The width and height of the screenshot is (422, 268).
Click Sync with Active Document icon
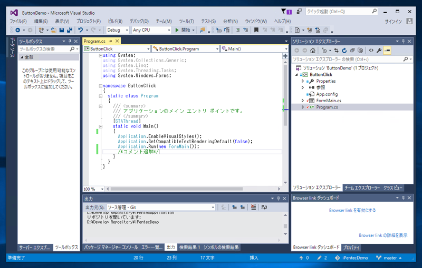point(337,50)
